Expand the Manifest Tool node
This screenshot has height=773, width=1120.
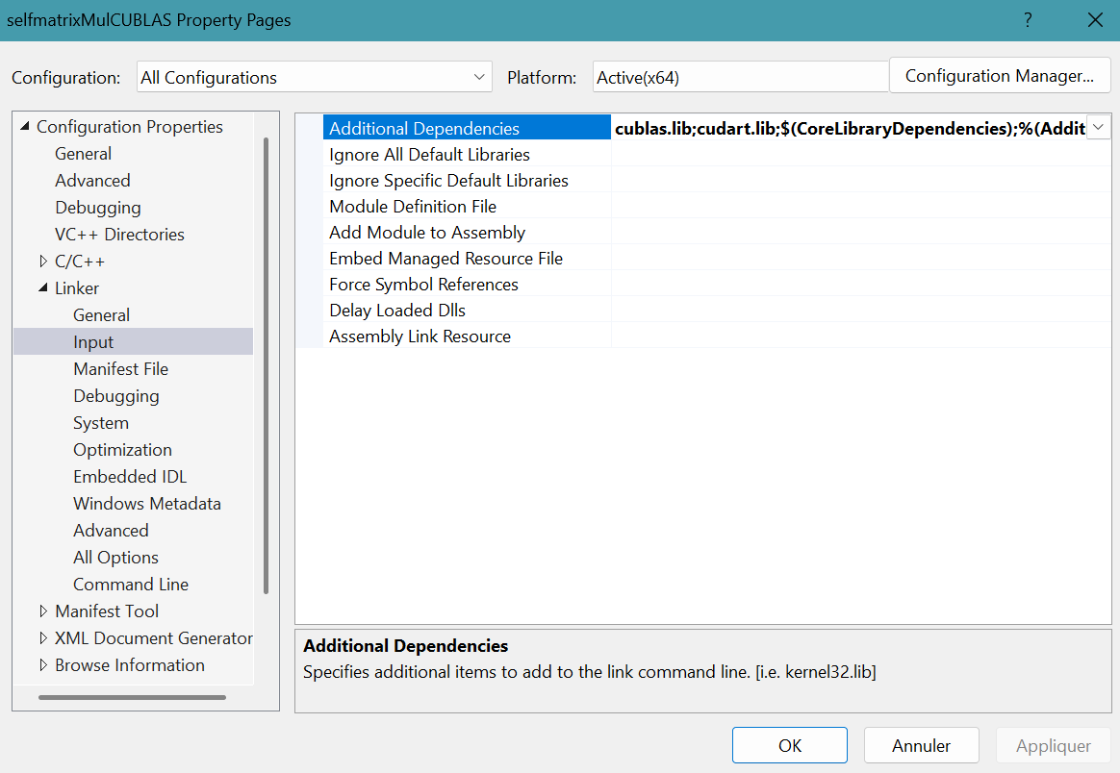tap(43, 611)
